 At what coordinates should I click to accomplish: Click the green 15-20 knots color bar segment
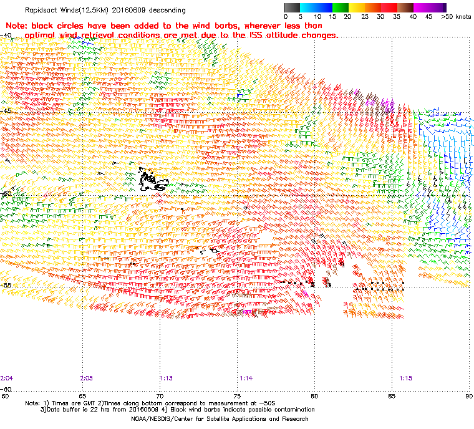341,7
